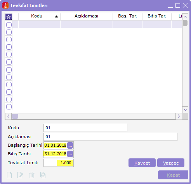This screenshot has height=184, width=191.
Task: Tick the second row checkbox in the grid
Action: coord(9,32)
